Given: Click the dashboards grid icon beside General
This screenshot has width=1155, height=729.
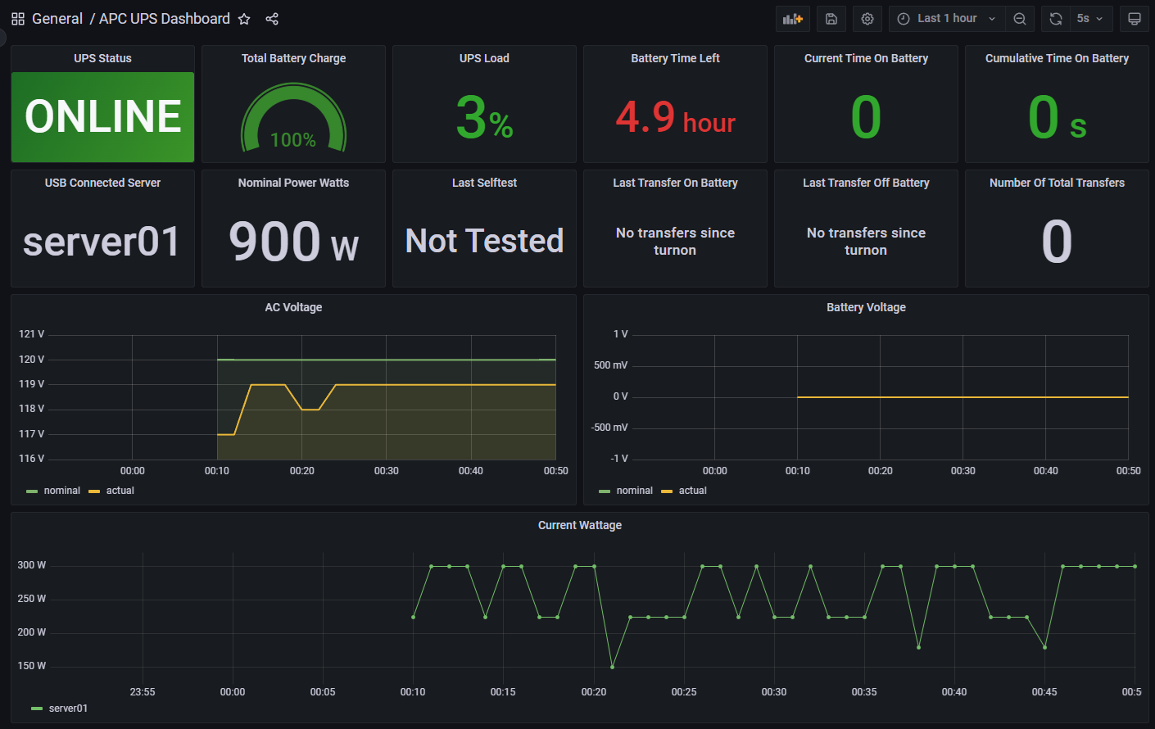Looking at the screenshot, I should (x=18, y=19).
